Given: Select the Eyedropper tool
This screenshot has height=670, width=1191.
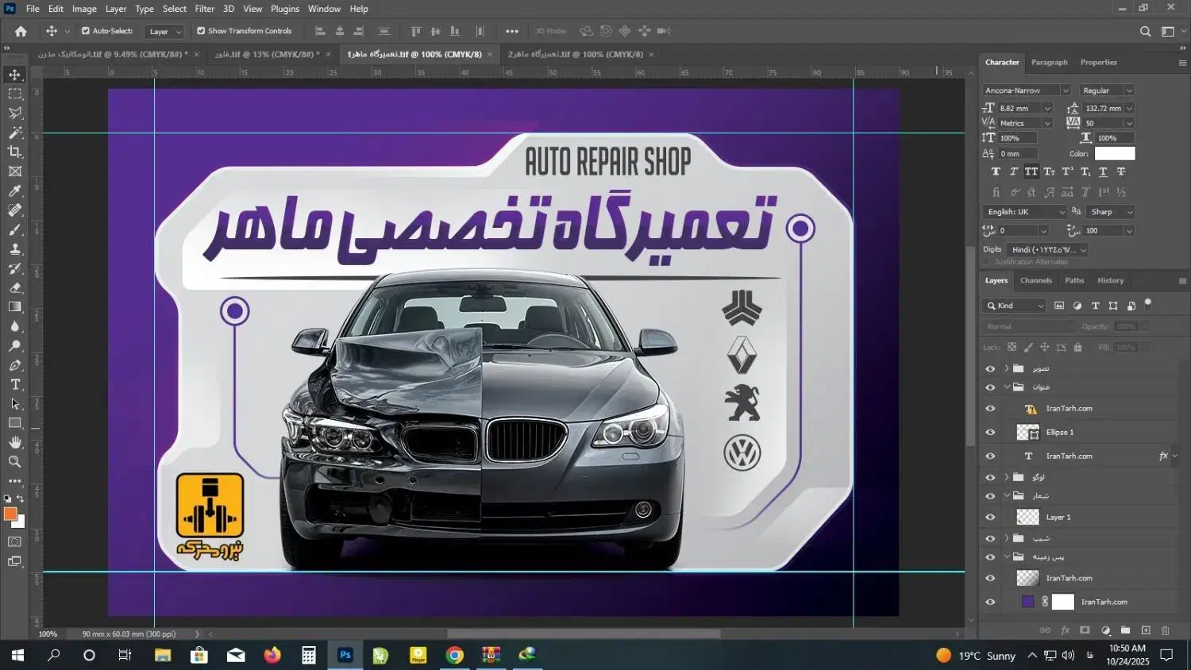Looking at the screenshot, I should (x=14, y=191).
